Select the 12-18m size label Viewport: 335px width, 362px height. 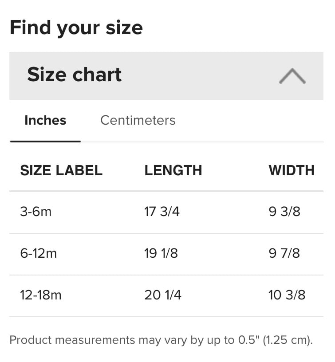(41, 295)
